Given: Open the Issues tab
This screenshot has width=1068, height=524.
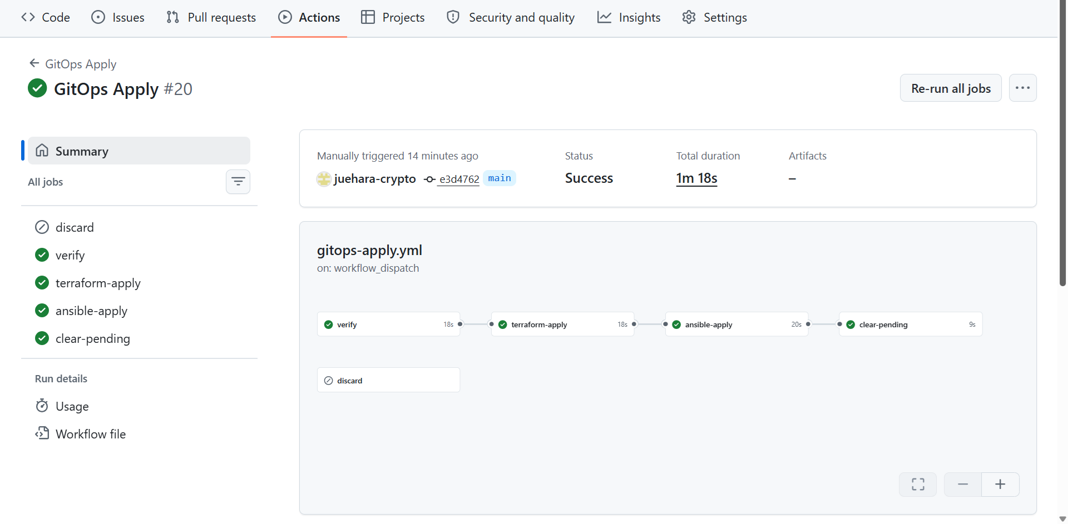Looking at the screenshot, I should pyautogui.click(x=117, y=17).
